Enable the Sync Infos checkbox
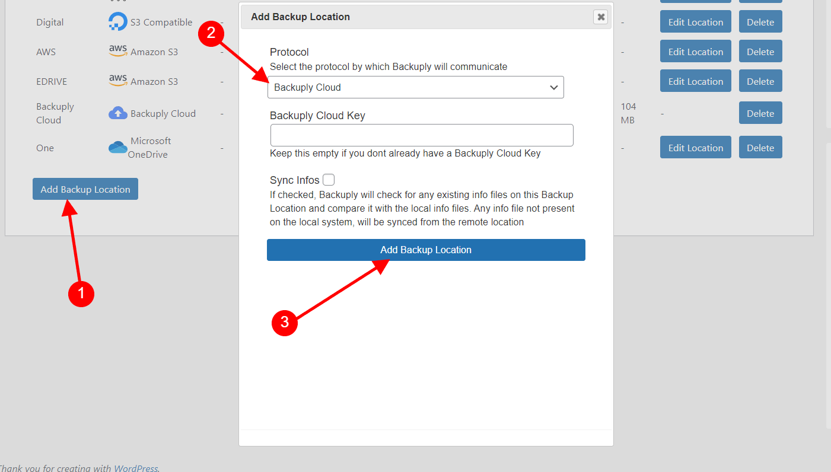 [x=329, y=179]
